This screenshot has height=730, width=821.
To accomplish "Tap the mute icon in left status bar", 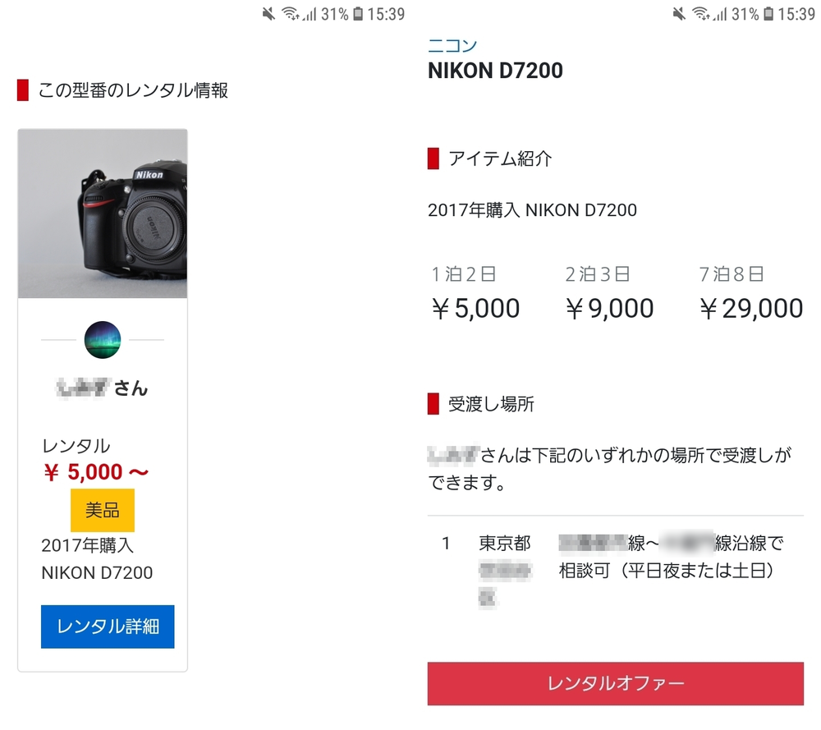I will coord(268,14).
